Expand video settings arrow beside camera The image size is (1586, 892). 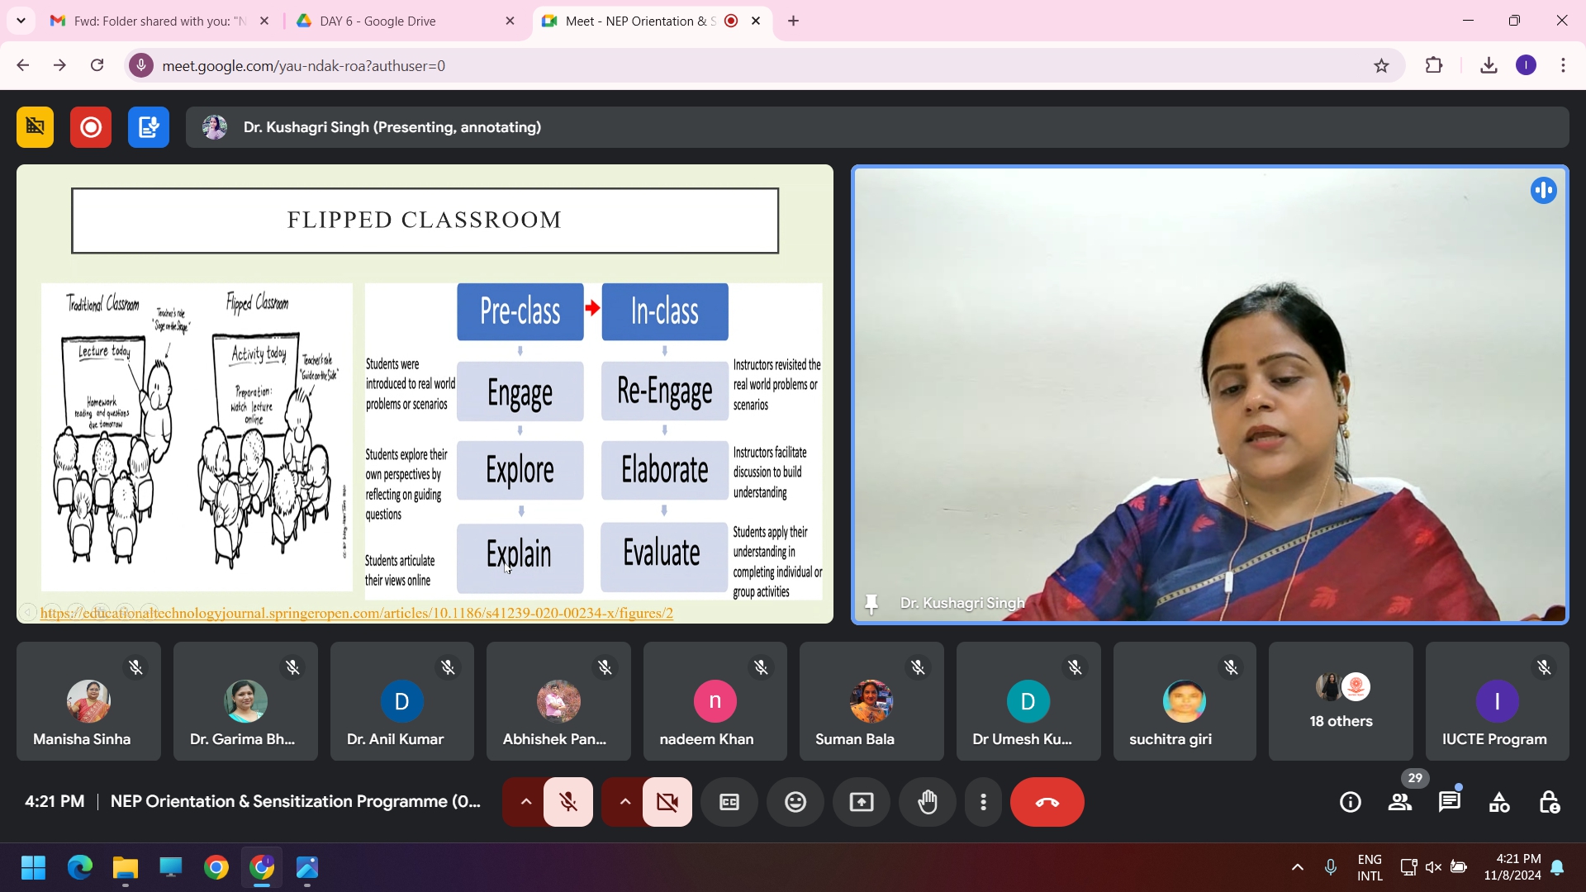pos(624,802)
